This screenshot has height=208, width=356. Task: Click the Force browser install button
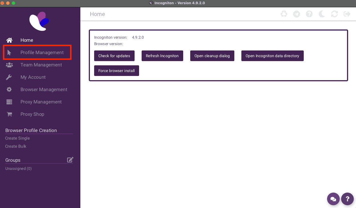[116, 71]
